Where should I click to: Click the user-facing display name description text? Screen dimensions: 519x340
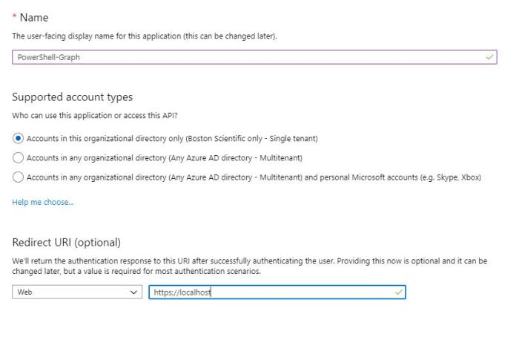click(145, 36)
